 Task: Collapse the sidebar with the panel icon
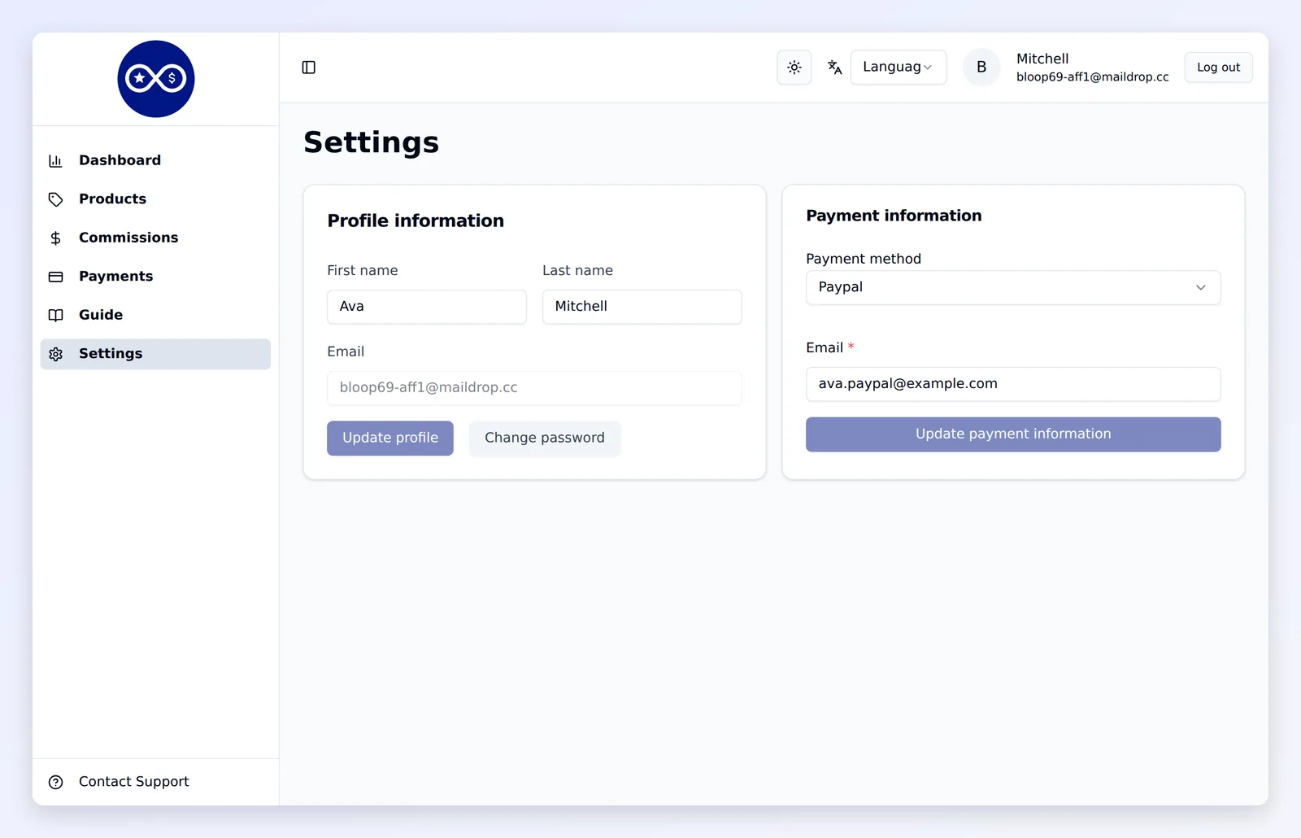(x=309, y=68)
